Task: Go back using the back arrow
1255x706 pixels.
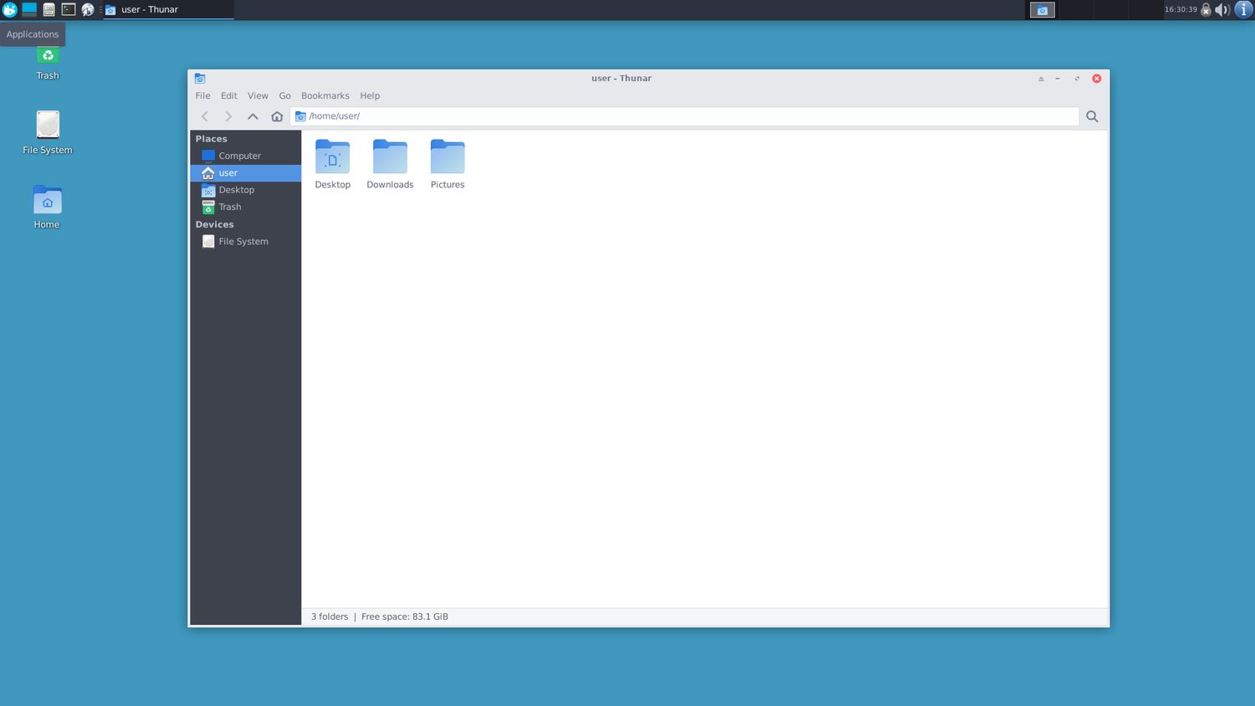Action: point(205,116)
